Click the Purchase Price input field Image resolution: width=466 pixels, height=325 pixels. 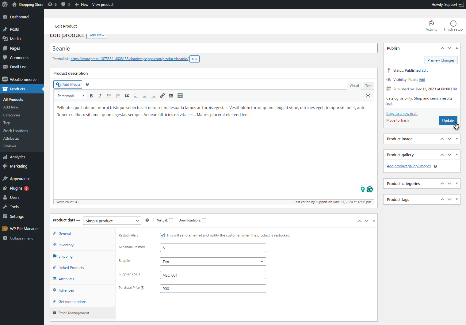pyautogui.click(x=213, y=289)
